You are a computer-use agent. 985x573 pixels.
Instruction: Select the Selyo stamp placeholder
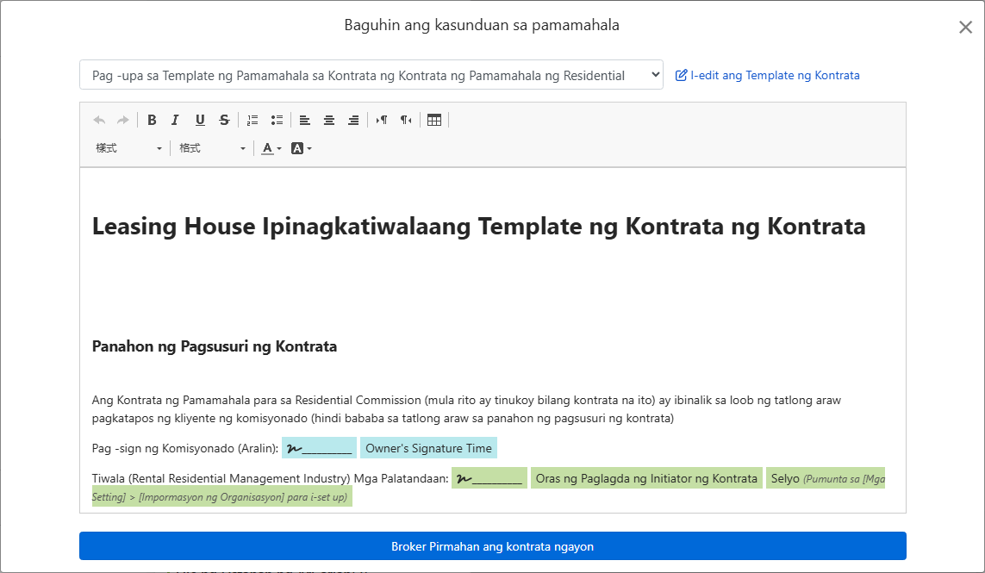[826, 478]
